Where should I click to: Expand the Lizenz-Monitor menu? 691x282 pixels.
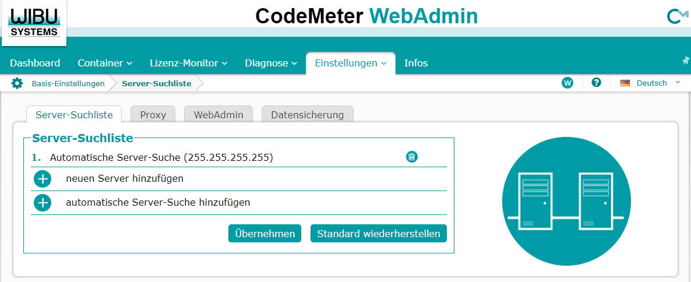pos(189,63)
